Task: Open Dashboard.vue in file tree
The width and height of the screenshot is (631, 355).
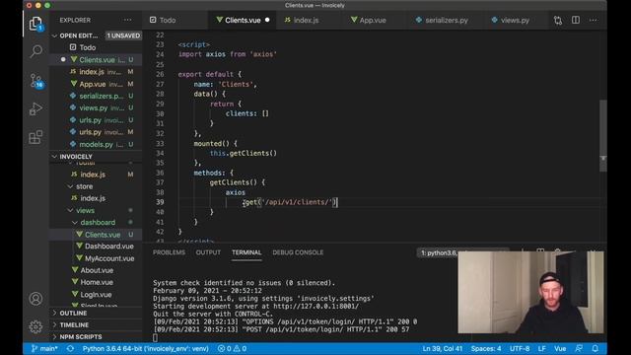Action: click(96, 246)
